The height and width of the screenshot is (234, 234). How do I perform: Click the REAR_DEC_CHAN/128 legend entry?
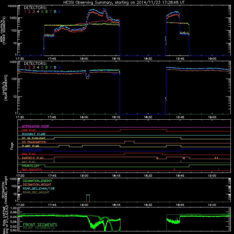pyautogui.click(x=39, y=188)
